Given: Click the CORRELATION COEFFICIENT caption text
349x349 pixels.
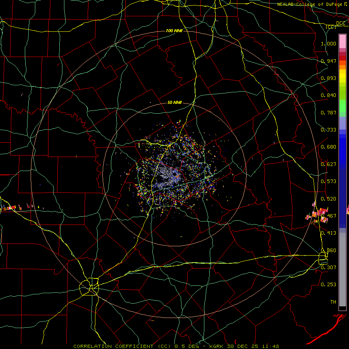Looking at the screenshot, I should [113, 346].
